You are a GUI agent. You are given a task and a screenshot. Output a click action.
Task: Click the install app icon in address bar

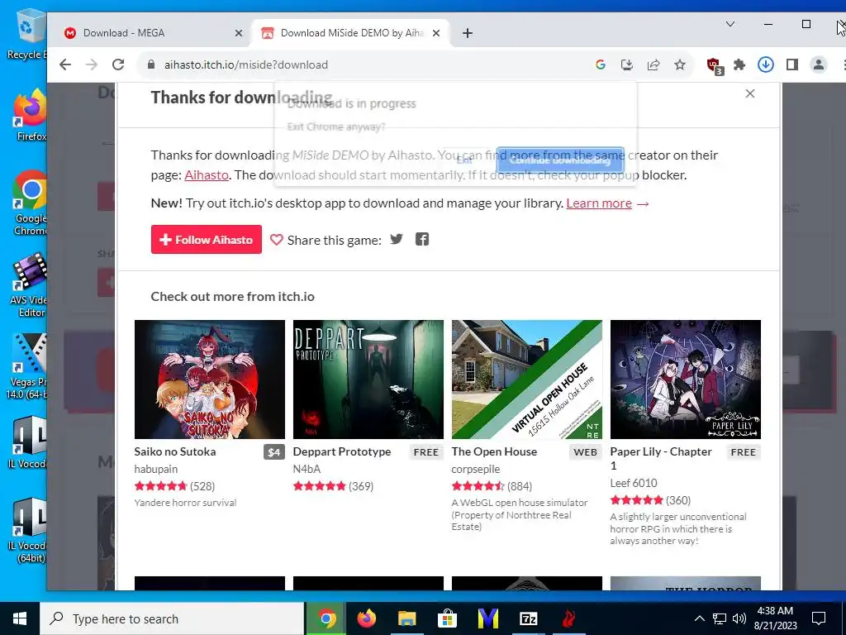626,64
